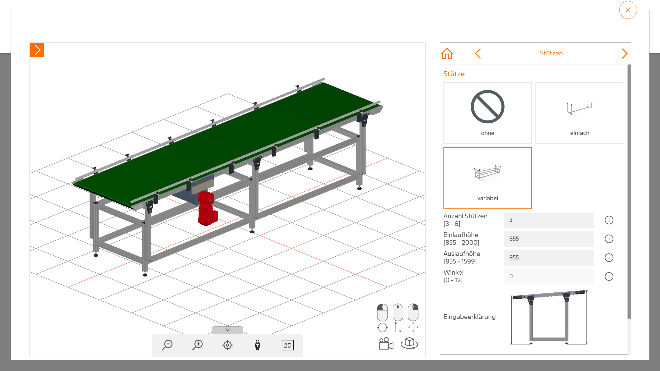Screen dimensions: 660x371
Task: Click the video camera view icon
Action: point(386,343)
